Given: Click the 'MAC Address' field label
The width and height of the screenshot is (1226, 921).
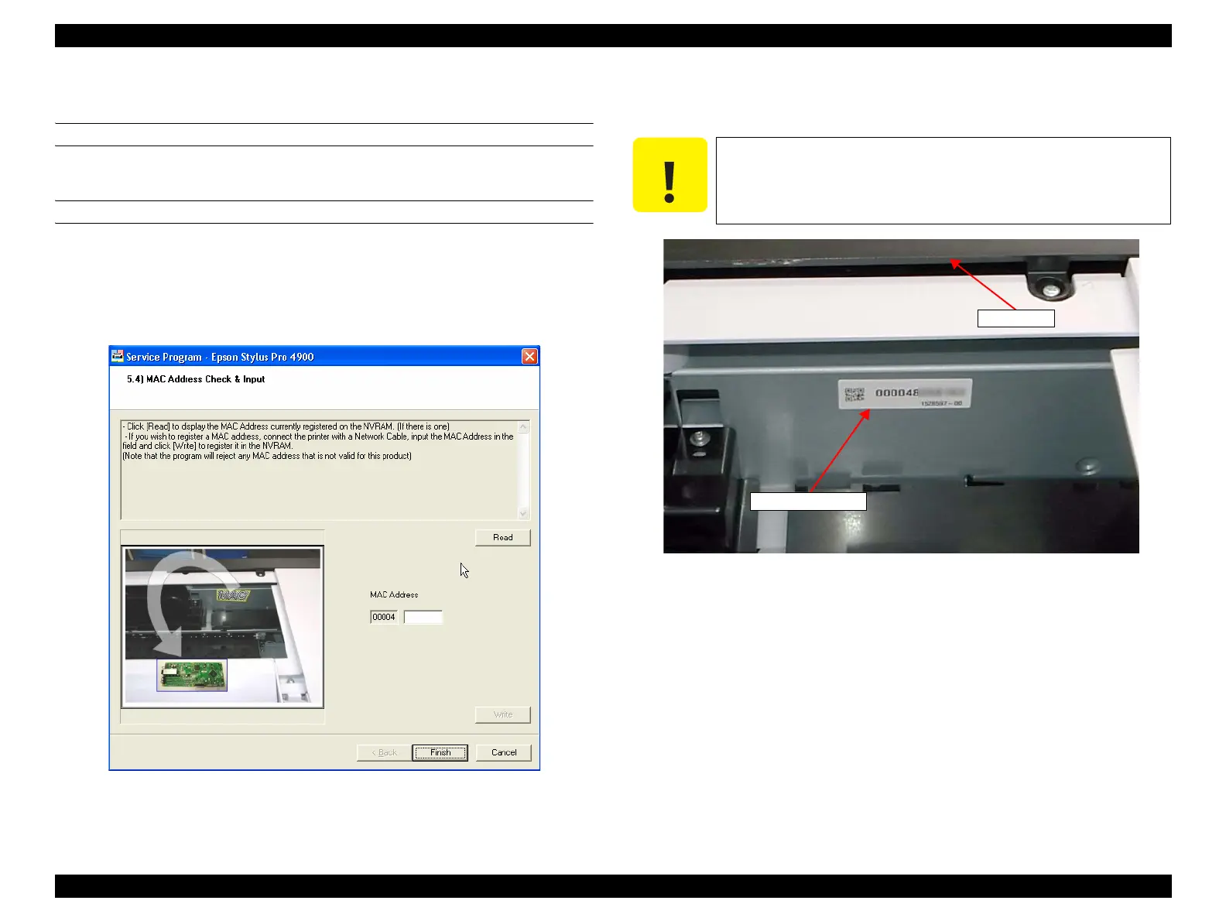Looking at the screenshot, I should point(394,594).
